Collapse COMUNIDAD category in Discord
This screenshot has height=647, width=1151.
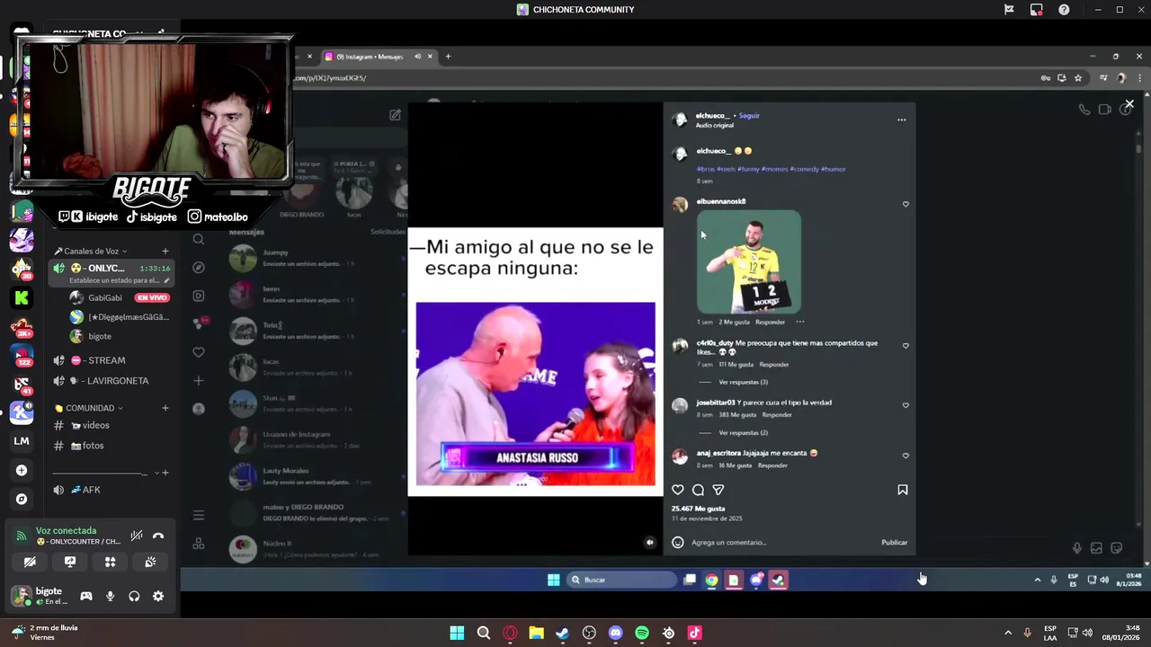tap(88, 408)
